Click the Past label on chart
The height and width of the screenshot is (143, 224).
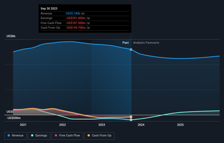(126, 43)
